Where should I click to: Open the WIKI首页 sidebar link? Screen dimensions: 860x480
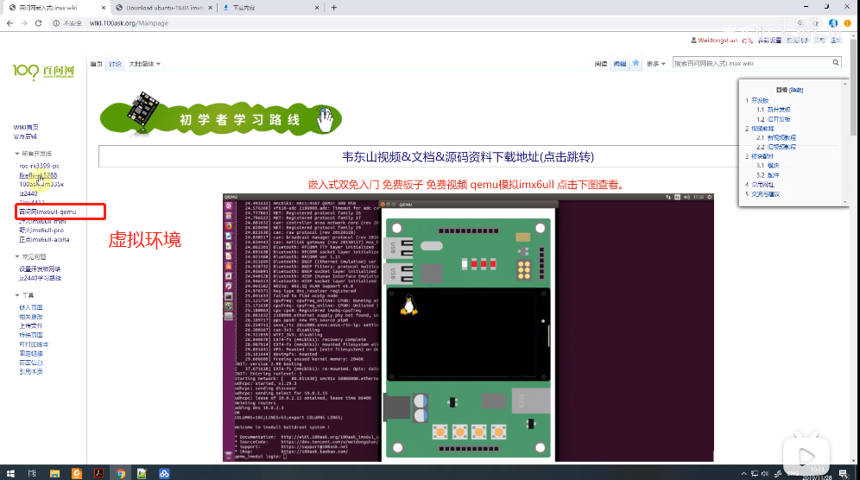pyautogui.click(x=26, y=127)
